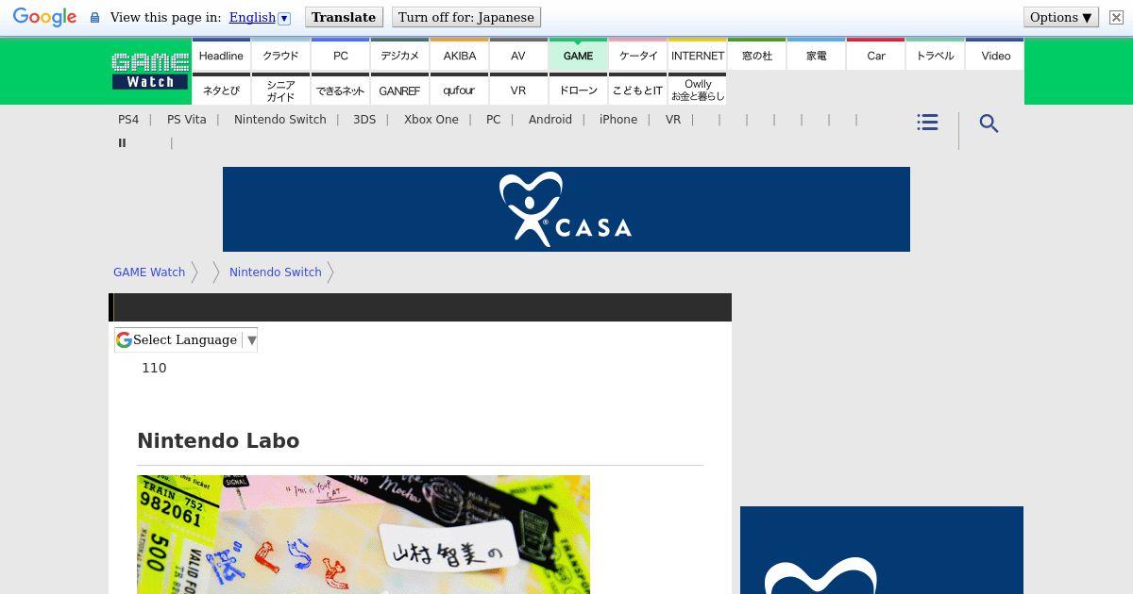Go to Nintendo Switch category in platform bar

(x=279, y=120)
